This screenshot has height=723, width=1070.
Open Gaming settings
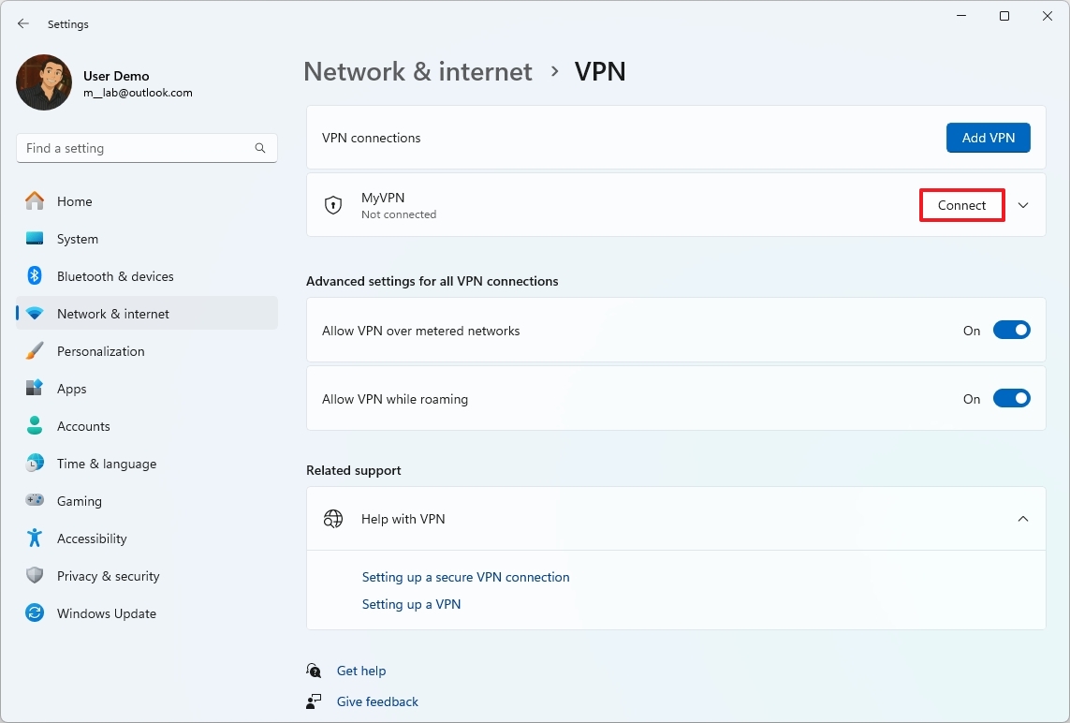click(x=79, y=500)
